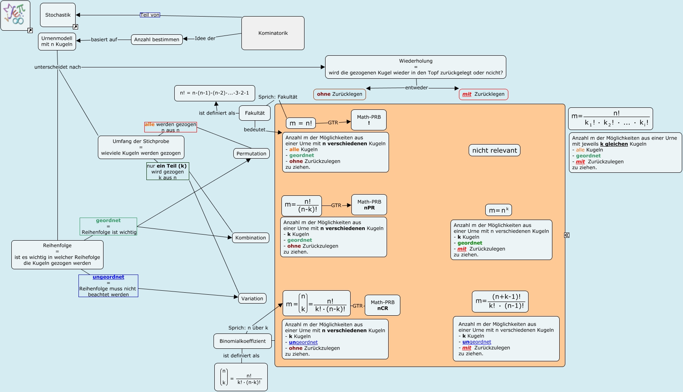Select the green "geordnet" definition box
Screen dimensions: 683x392
click(x=108, y=226)
